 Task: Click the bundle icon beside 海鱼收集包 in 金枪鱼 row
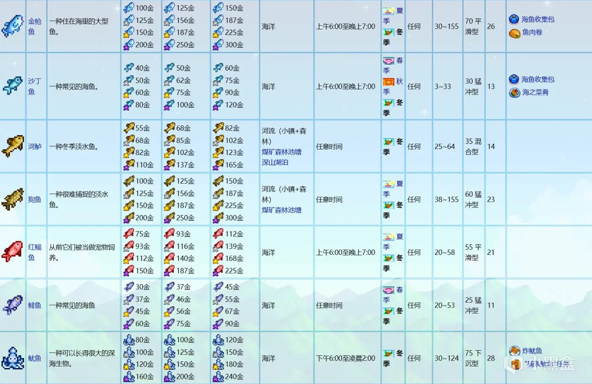514,19
